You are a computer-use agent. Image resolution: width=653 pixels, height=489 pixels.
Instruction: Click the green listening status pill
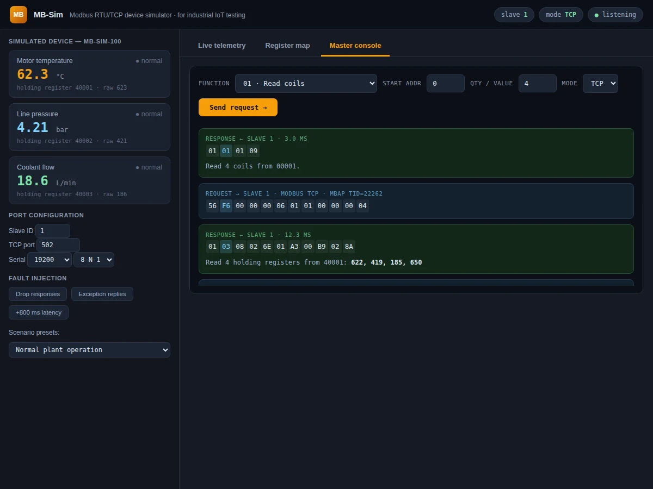point(615,15)
